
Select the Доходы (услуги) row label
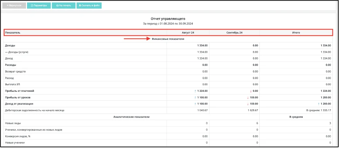(x=17, y=52)
